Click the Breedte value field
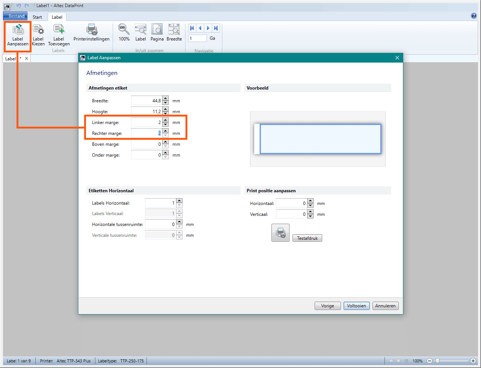Screen dimensions: 481x368 [146, 100]
